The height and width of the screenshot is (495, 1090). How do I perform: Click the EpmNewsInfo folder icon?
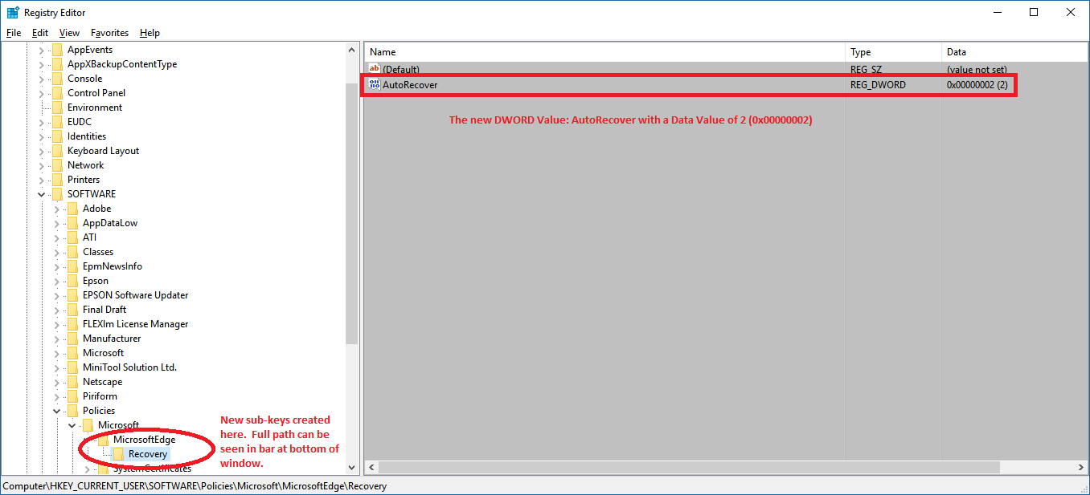pos(72,266)
